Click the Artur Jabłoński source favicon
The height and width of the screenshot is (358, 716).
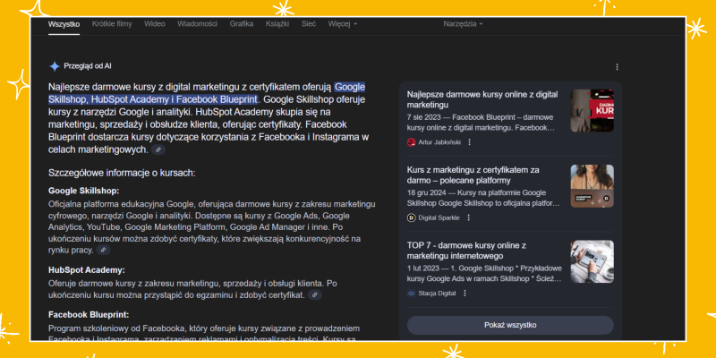(412, 141)
